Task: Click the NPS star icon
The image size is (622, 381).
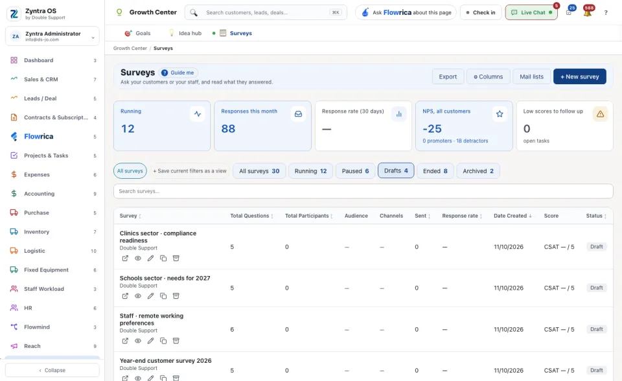Action: [500, 114]
